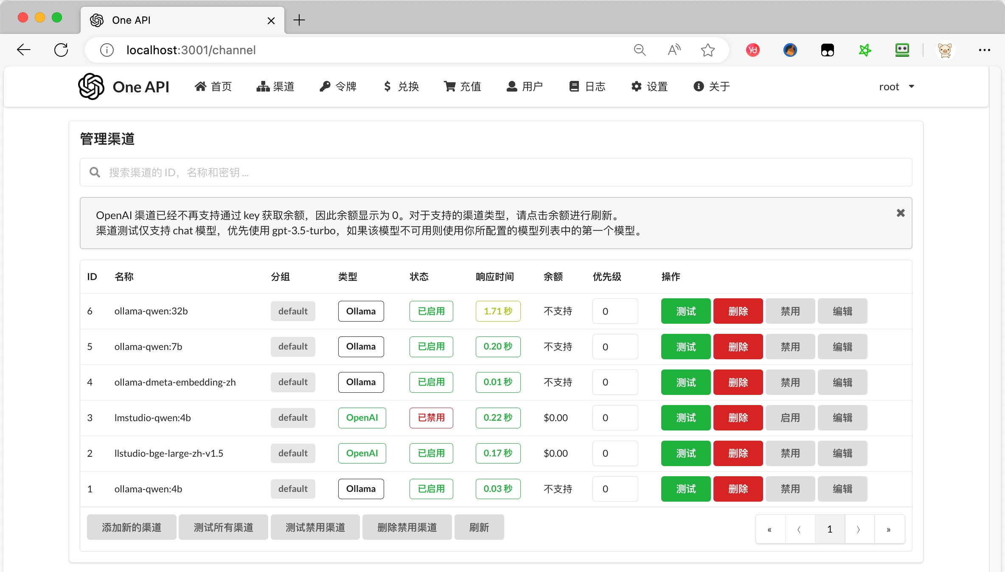The image size is (1005, 572).
Task: Open the 令牌 navigation menu item
Action: coord(338,86)
